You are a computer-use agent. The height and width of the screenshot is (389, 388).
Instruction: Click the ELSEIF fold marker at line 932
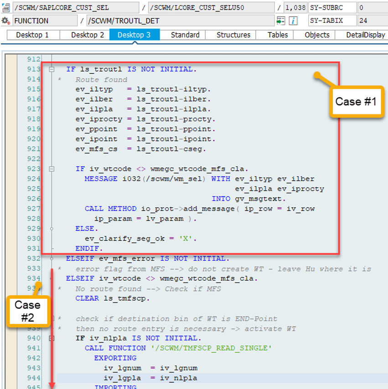tap(52, 259)
